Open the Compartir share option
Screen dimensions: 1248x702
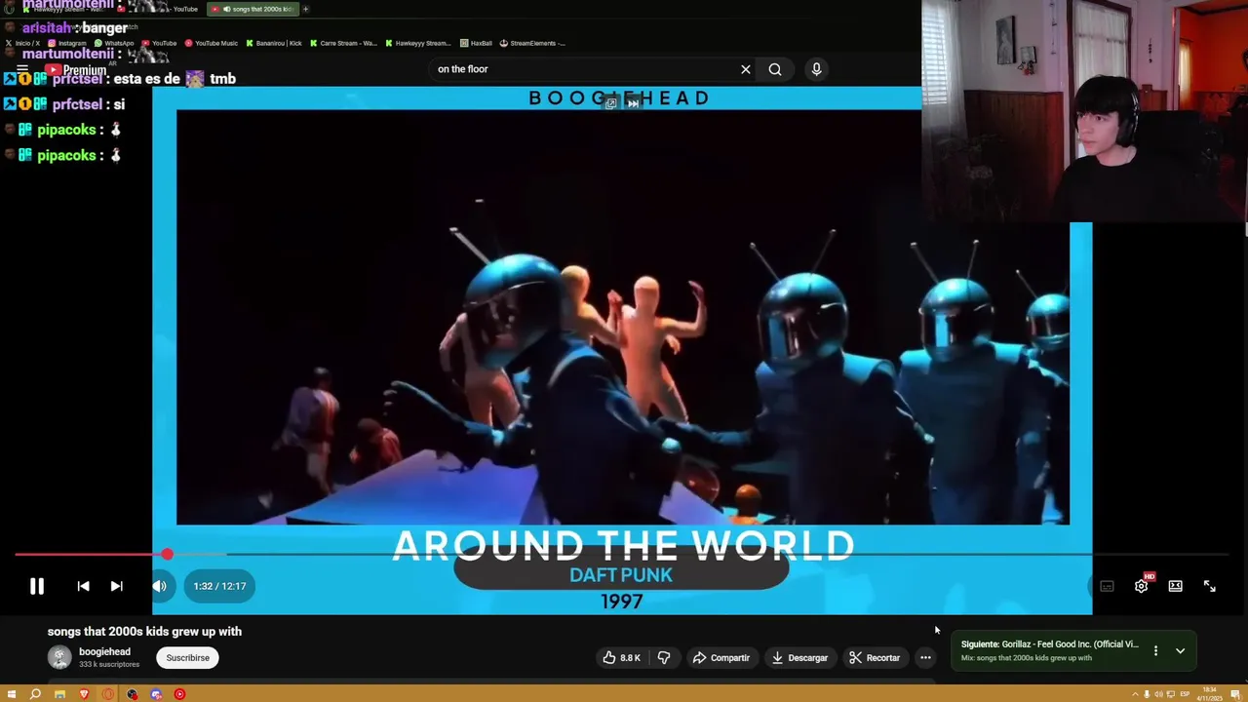721,658
